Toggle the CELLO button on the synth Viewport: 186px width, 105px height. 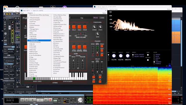(74, 27)
